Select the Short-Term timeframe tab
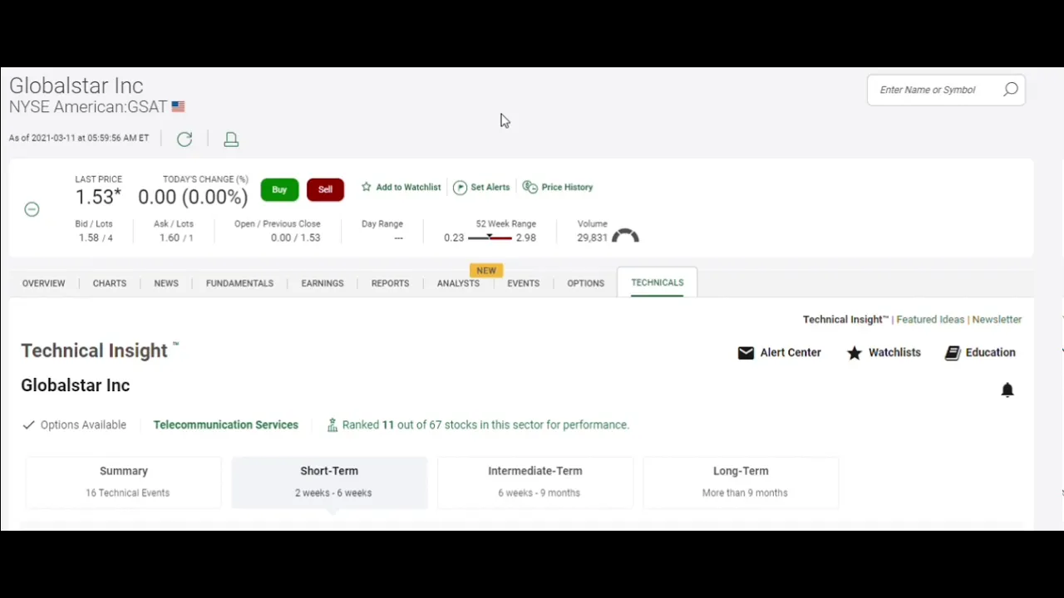The width and height of the screenshot is (1064, 598). [329, 482]
